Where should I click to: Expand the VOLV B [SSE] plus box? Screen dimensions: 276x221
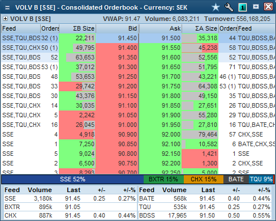(x=5, y=19)
